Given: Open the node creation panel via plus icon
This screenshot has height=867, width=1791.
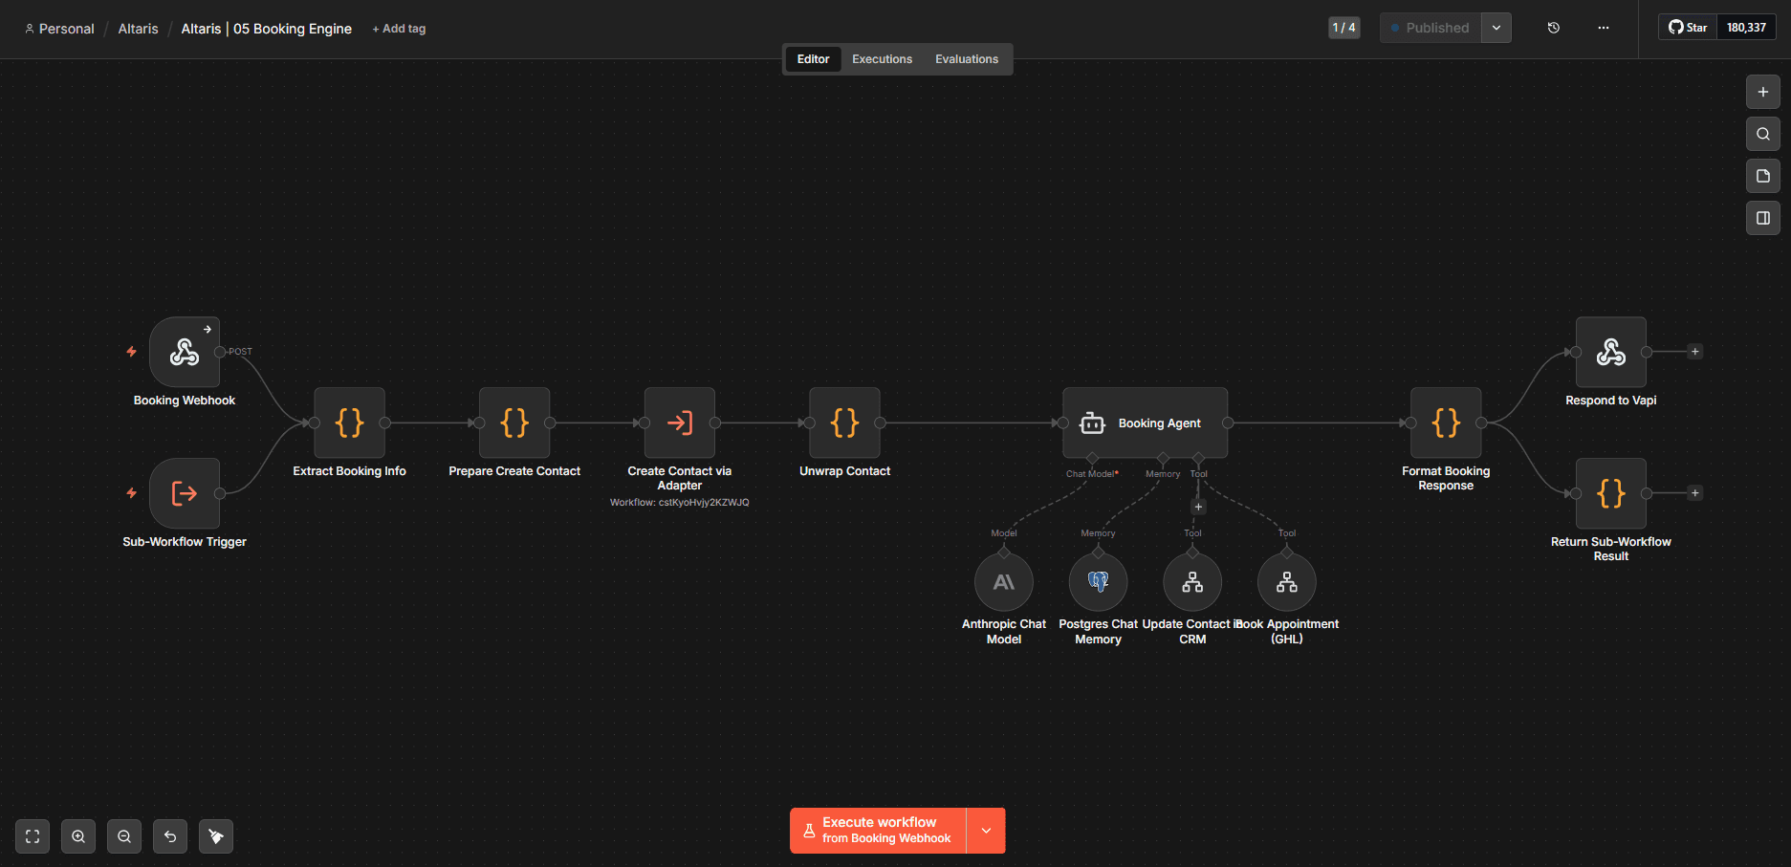Looking at the screenshot, I should pyautogui.click(x=1762, y=92).
